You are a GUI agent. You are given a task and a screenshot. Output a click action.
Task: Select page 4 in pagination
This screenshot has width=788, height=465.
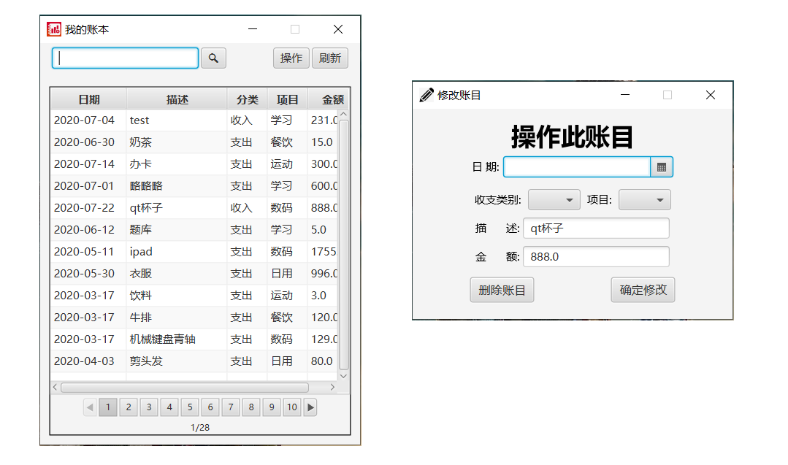coord(169,407)
